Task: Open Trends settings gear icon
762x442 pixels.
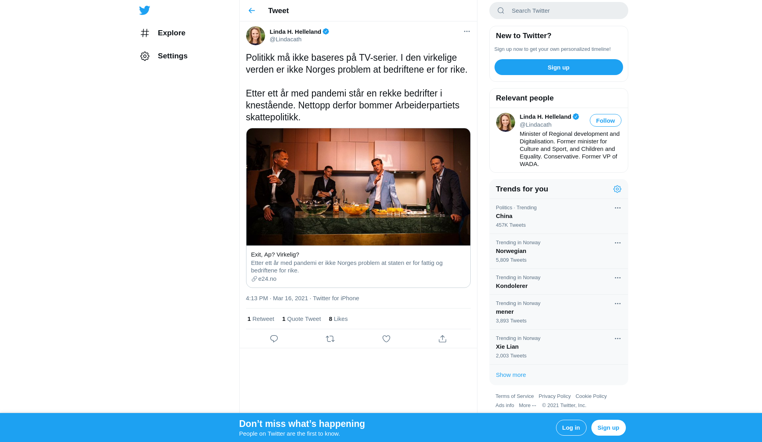Action: (x=617, y=189)
